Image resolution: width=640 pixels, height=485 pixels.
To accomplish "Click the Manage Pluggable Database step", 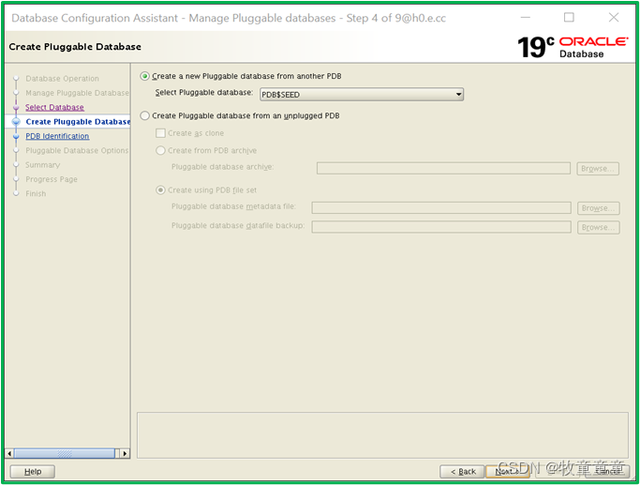I will click(x=77, y=93).
